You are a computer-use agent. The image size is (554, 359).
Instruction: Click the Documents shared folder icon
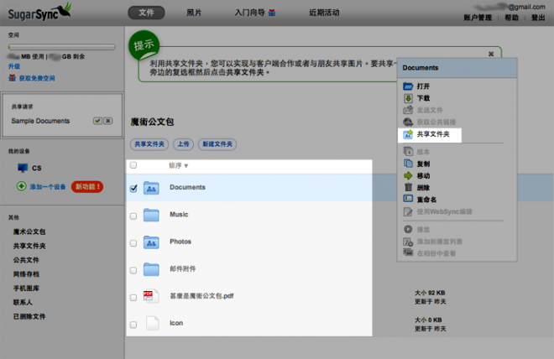[x=152, y=189]
